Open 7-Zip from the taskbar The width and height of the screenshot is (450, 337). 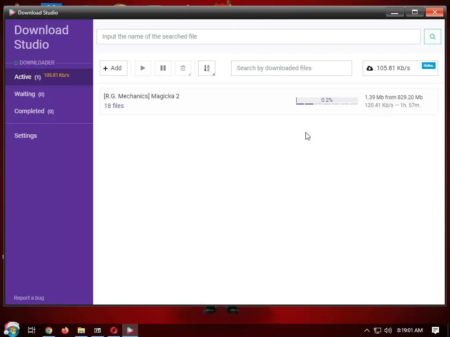[98, 330]
